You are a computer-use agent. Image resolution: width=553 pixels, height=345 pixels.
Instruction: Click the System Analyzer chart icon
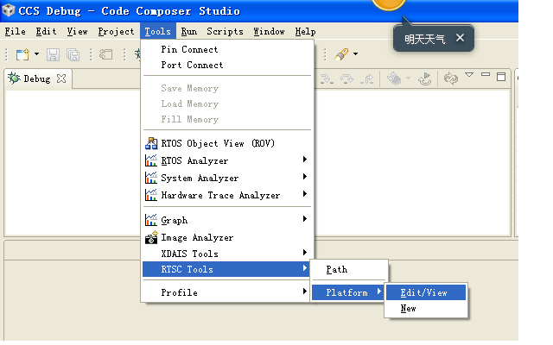coord(151,178)
